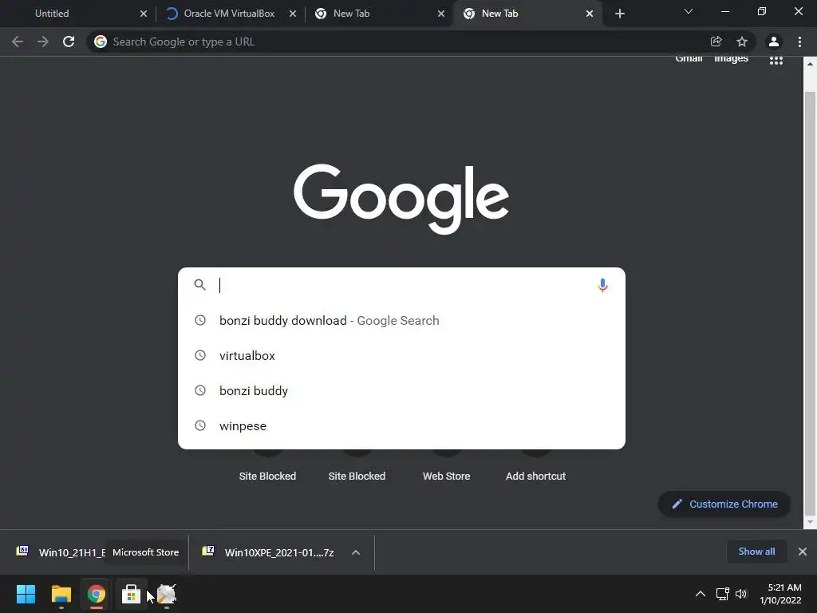The width and height of the screenshot is (817, 613).
Task: Close the Untitled tab
Action: pos(144,14)
